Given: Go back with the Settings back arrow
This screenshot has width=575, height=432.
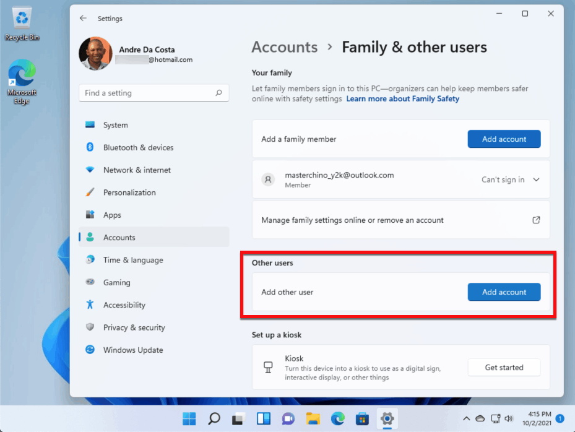Looking at the screenshot, I should coord(83,19).
